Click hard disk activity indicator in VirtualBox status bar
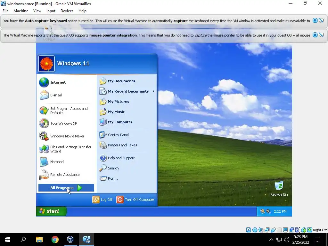 point(248,230)
